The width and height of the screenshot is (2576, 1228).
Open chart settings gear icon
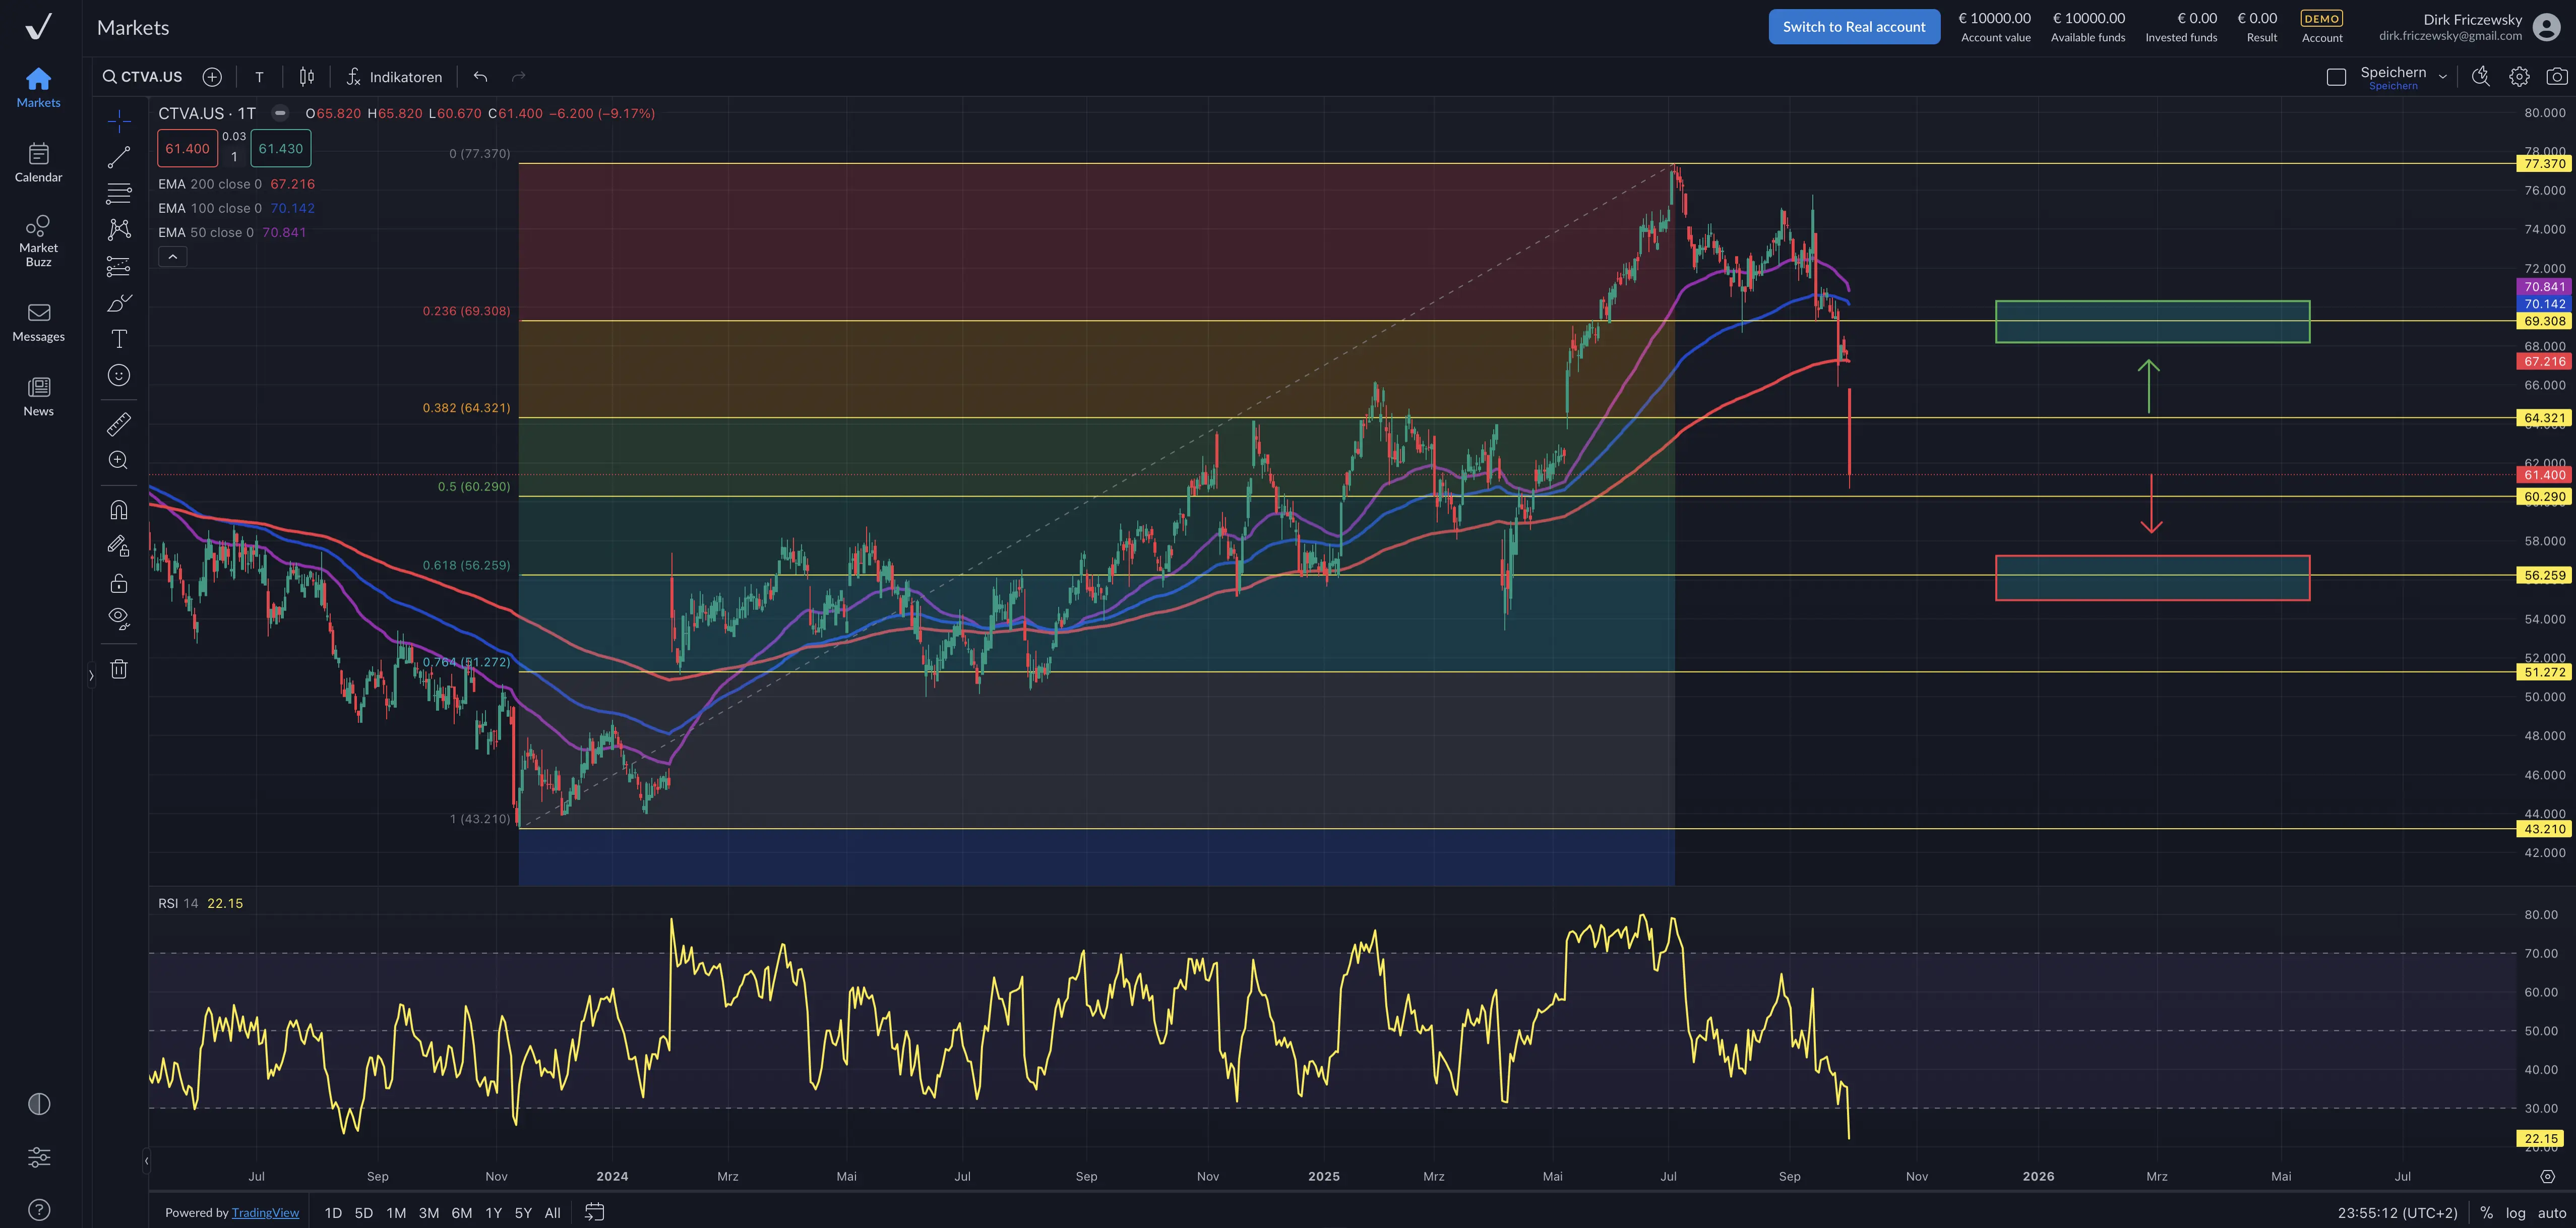click(x=2518, y=77)
